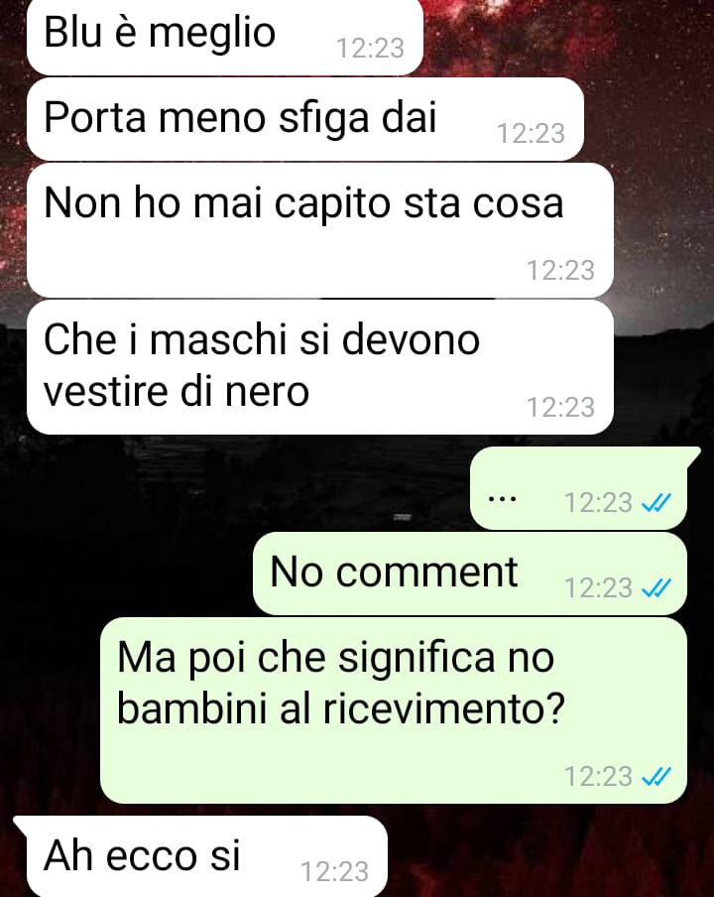This screenshot has height=897, width=714.
Task: Select the 'Porta meno sfiga dai' message bubble
Action: pos(305,119)
